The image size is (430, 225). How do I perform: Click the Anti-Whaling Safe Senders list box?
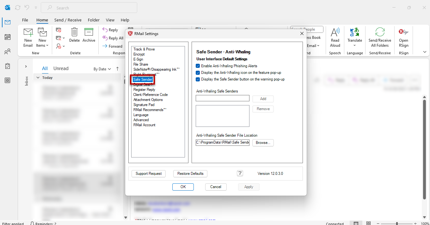coord(223,116)
